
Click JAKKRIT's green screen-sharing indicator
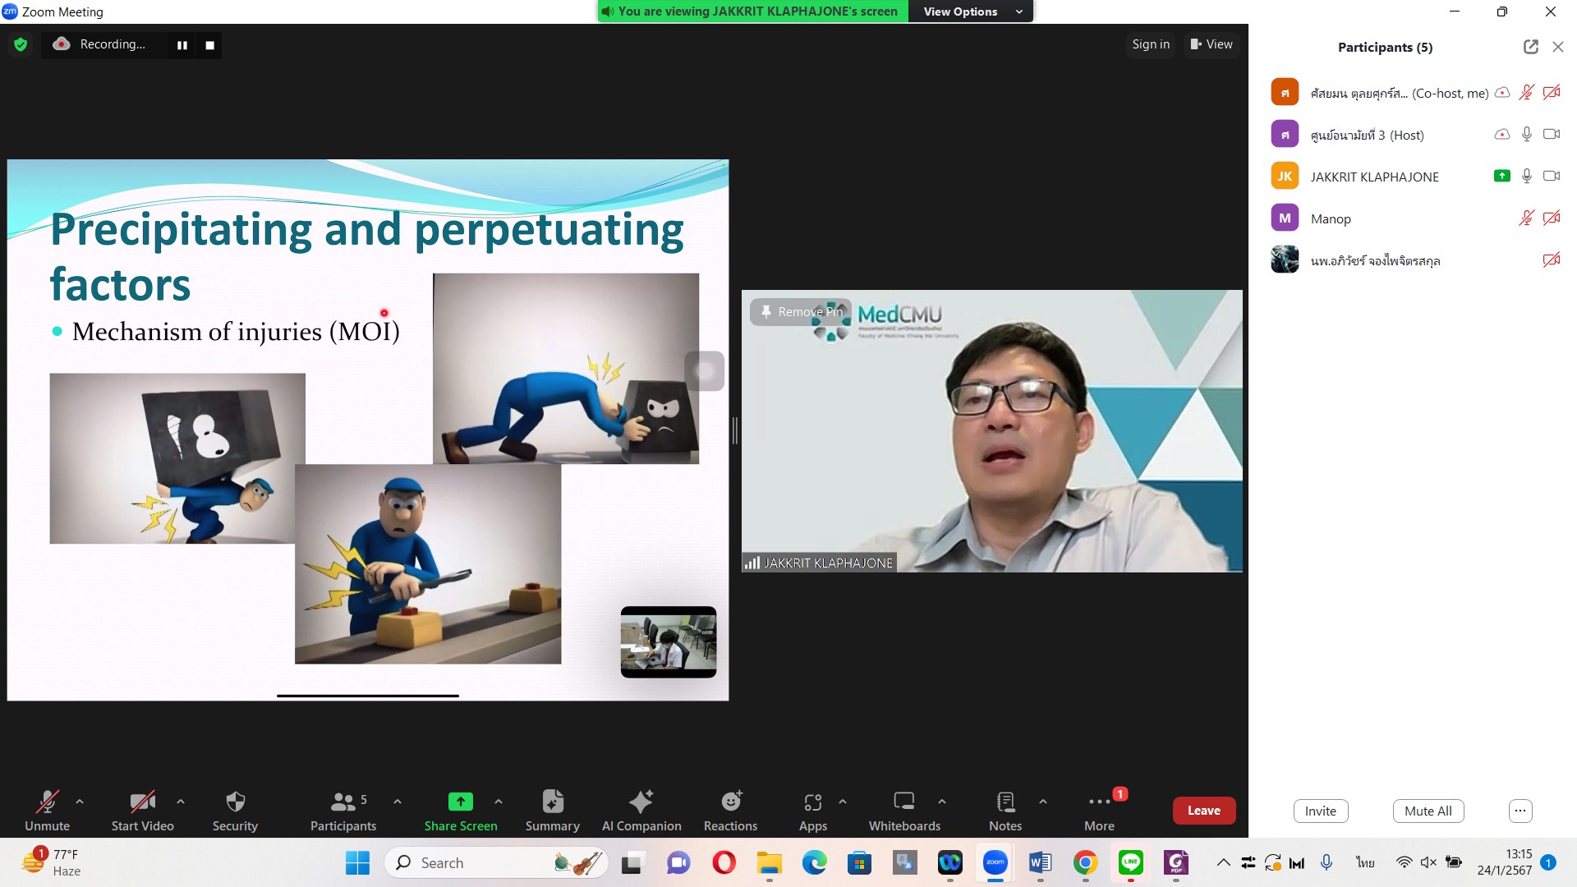pos(1502,176)
